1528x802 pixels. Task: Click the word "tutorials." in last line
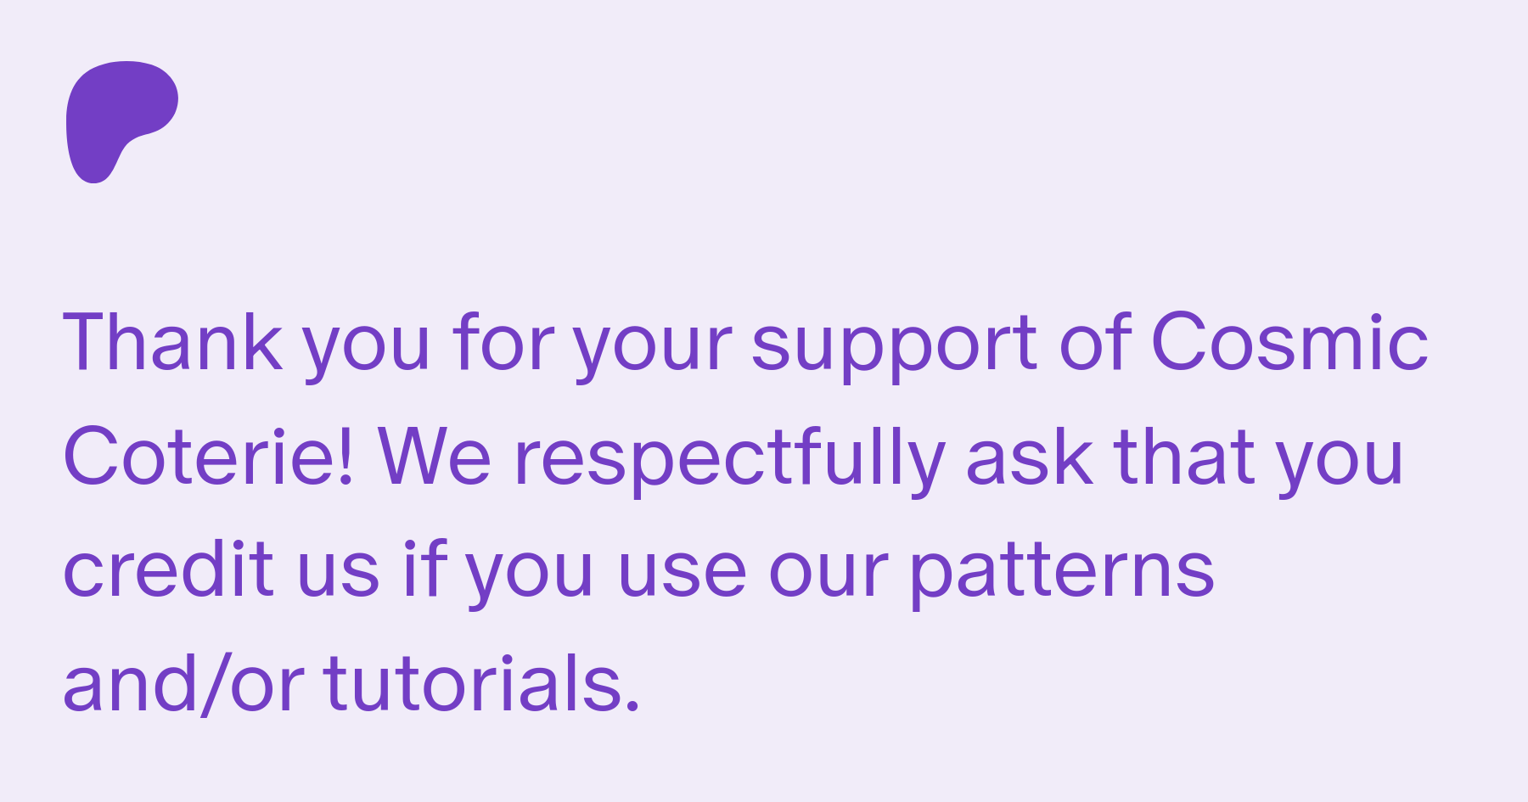482,683
